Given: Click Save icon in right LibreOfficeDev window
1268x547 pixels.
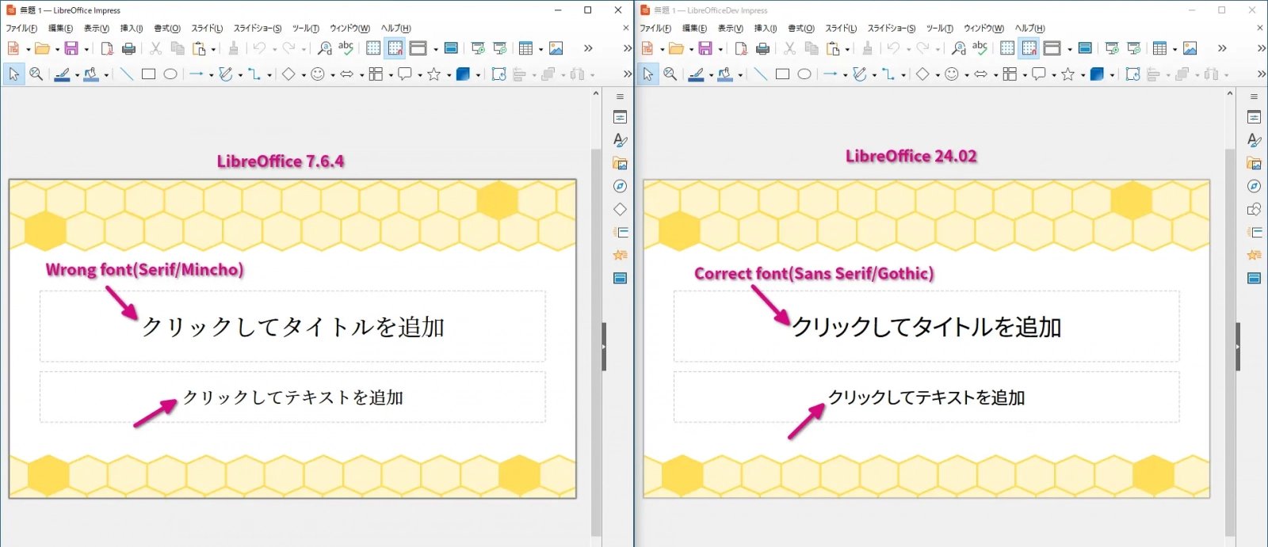Looking at the screenshot, I should 705,48.
